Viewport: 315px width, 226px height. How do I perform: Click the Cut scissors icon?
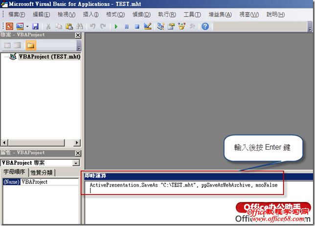coord(48,26)
